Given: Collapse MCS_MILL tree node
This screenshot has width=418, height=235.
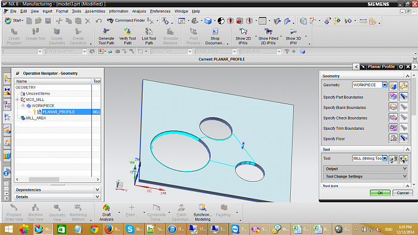Looking at the screenshot, I should click(x=17, y=100).
